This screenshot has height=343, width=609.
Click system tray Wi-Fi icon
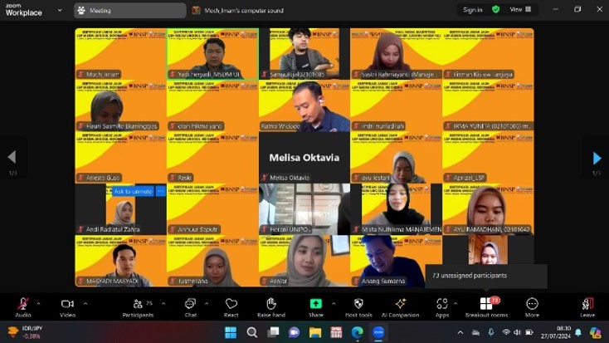(x=506, y=332)
